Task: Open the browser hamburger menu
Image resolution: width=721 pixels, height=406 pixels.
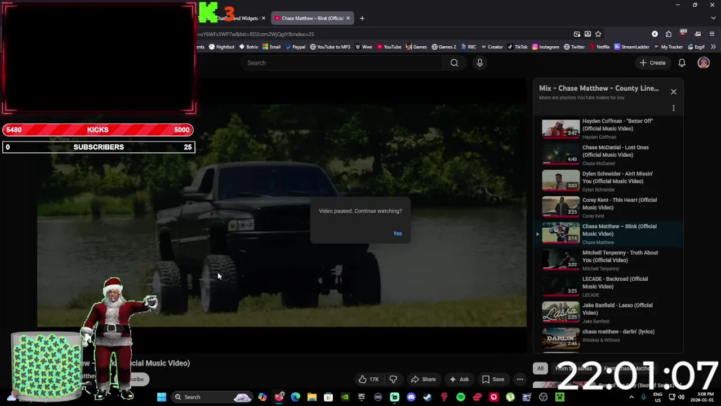Action: [712, 34]
